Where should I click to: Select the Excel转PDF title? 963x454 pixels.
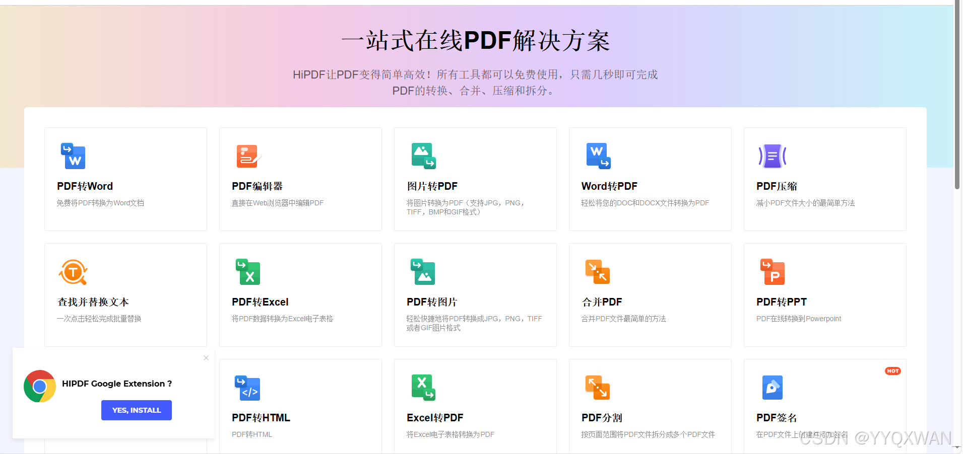click(x=435, y=418)
